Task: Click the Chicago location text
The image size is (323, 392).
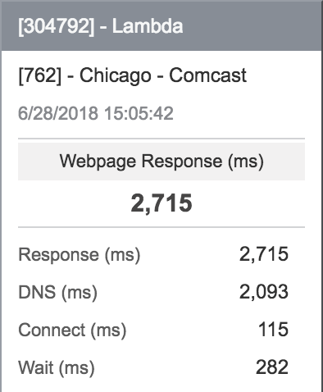Action: tap(115, 76)
